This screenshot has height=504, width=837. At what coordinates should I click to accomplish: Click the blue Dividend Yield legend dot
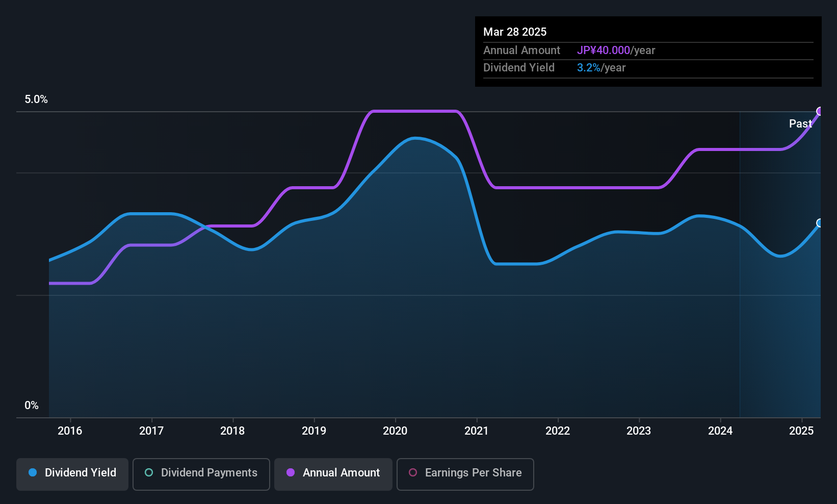pyautogui.click(x=33, y=472)
